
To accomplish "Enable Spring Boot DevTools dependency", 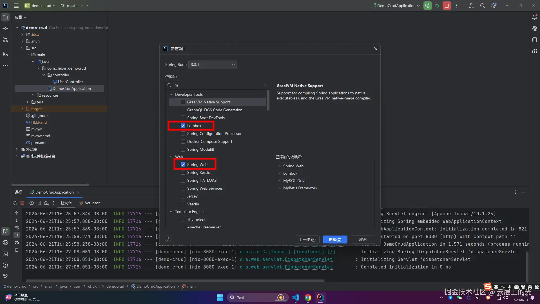I will click(x=183, y=118).
